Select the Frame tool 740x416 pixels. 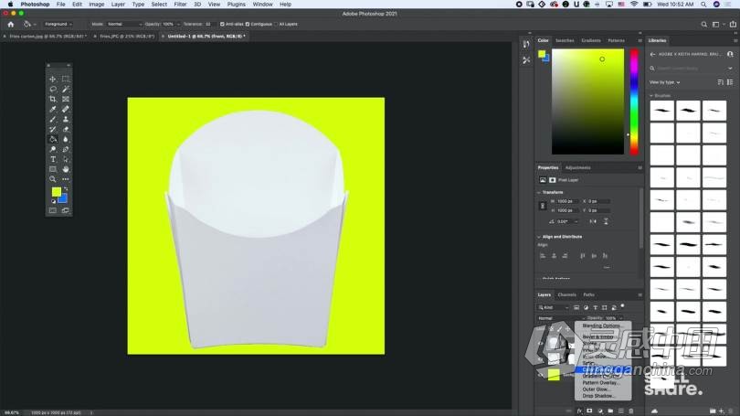point(66,99)
